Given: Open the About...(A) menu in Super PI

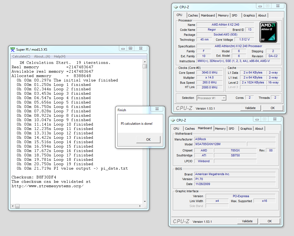Looking at the screenshot, I should point(42,56).
